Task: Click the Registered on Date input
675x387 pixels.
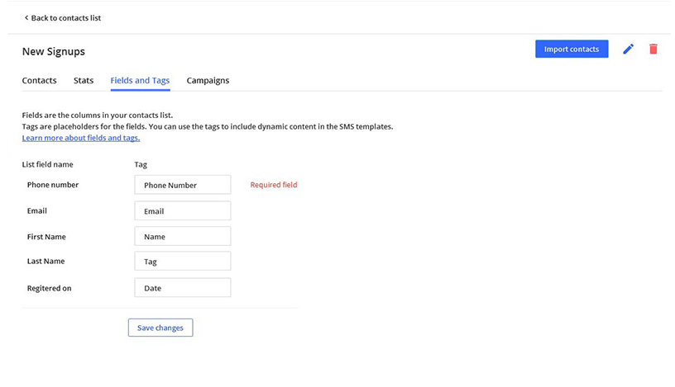Action: (182, 288)
